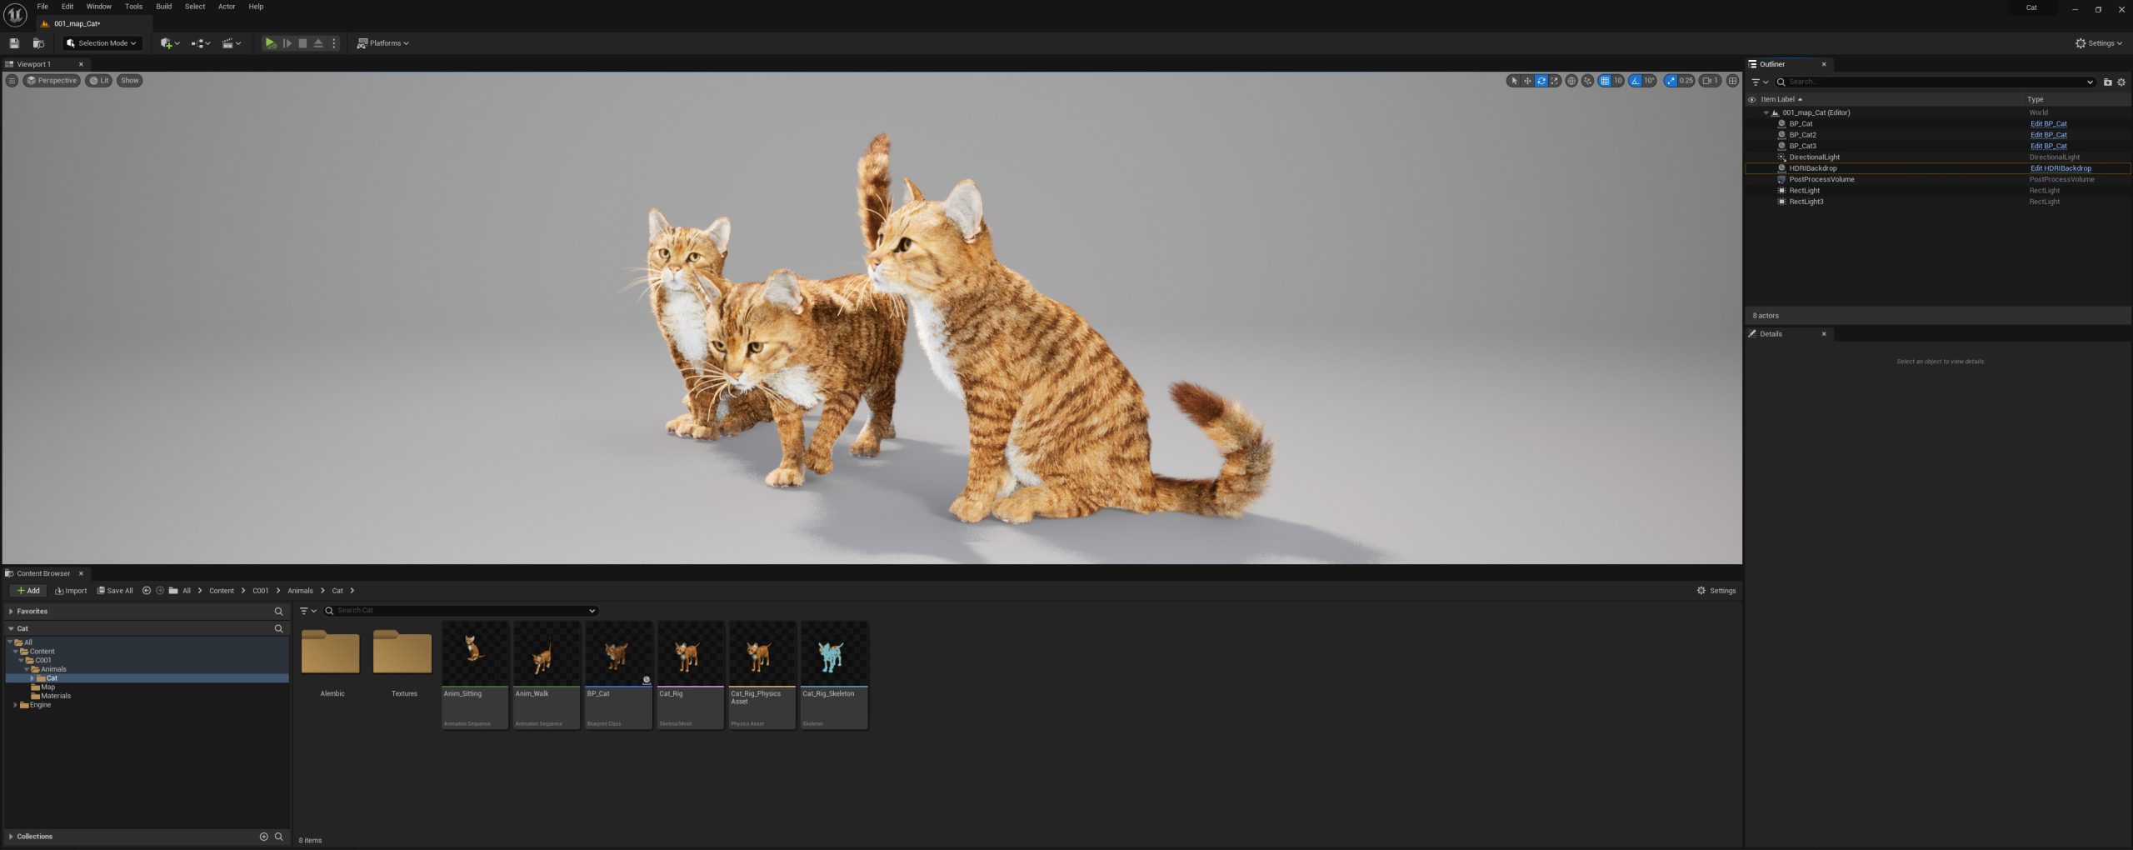Open the Content Browser Settings gear button
This screenshot has width=2133, height=850.
(x=1716, y=591)
